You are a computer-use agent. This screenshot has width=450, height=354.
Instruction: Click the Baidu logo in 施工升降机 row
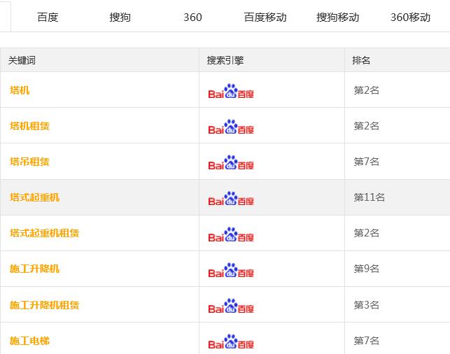pos(231,270)
